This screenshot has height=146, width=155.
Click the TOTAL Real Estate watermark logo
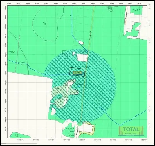coord(131,131)
